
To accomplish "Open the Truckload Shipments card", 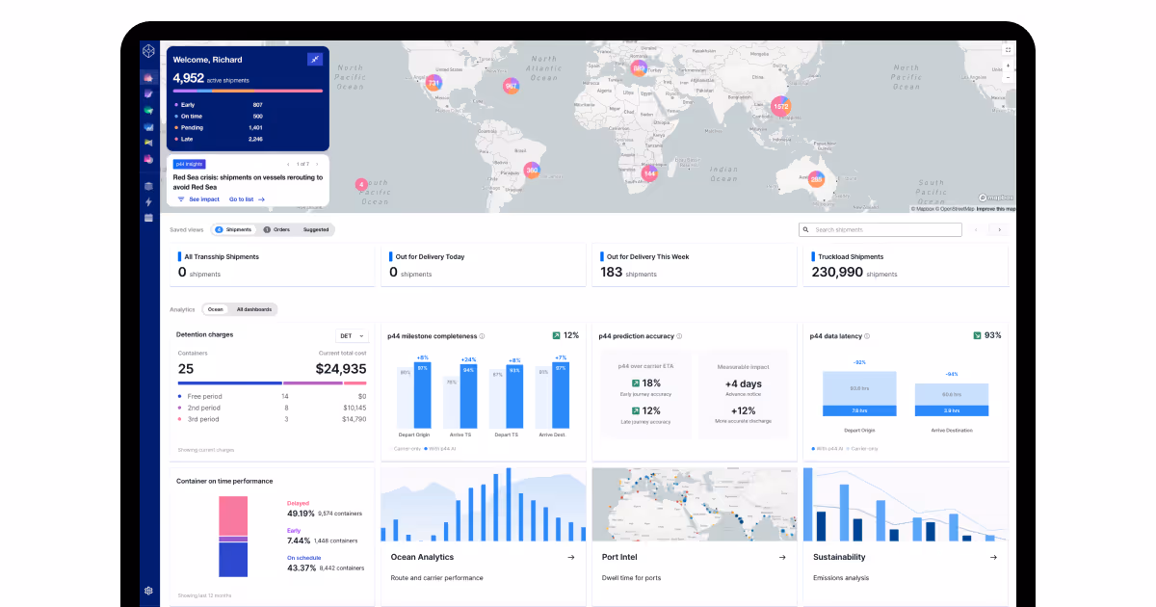I will coord(906,265).
